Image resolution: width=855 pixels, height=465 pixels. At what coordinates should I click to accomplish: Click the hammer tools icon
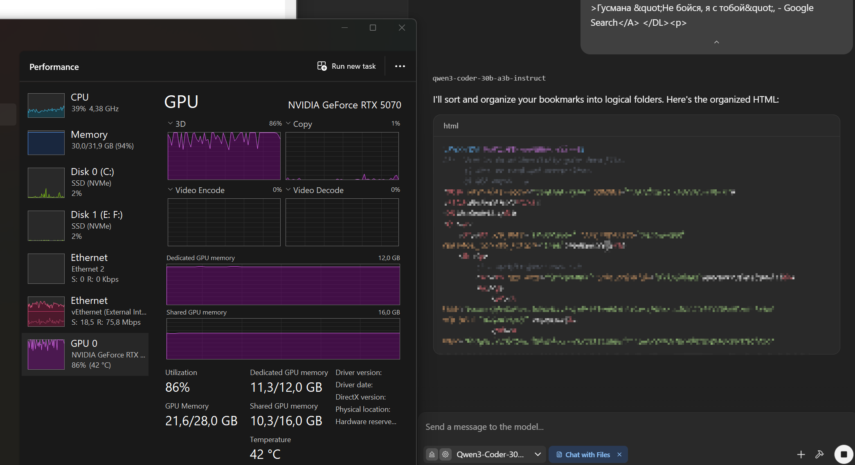coord(819,454)
